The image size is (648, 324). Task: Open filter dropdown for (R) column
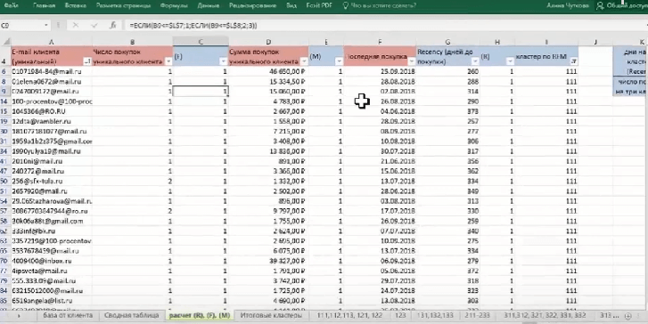click(510, 61)
